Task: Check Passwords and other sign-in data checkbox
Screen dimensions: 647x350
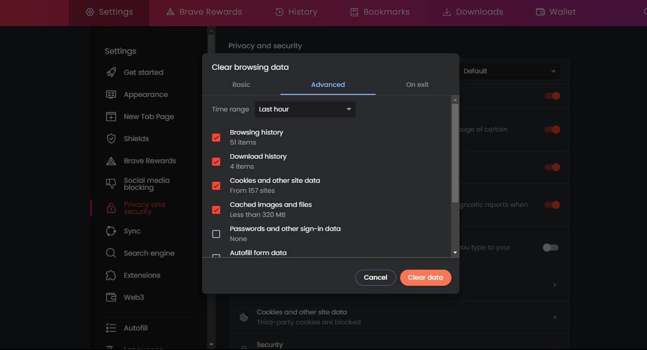Action: pyautogui.click(x=216, y=234)
